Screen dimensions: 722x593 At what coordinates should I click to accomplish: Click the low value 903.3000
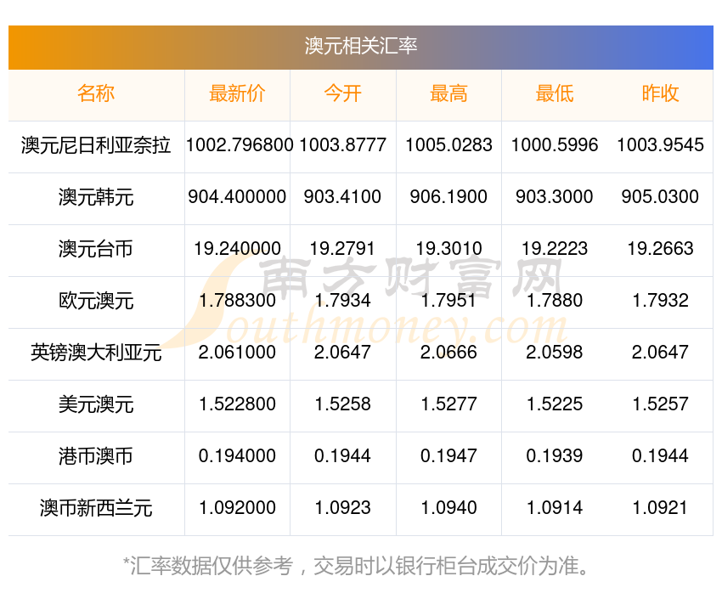click(x=555, y=197)
